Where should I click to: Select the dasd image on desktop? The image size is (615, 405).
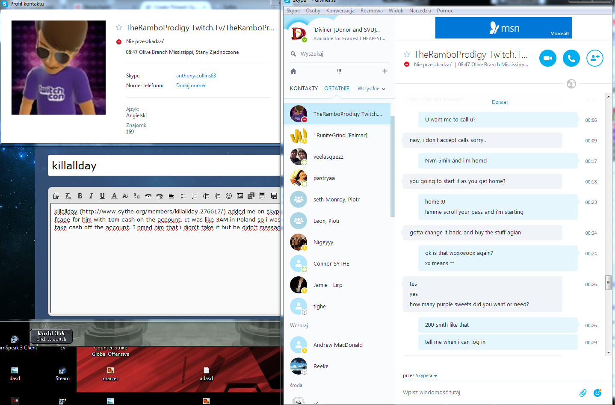pyautogui.click(x=15, y=374)
